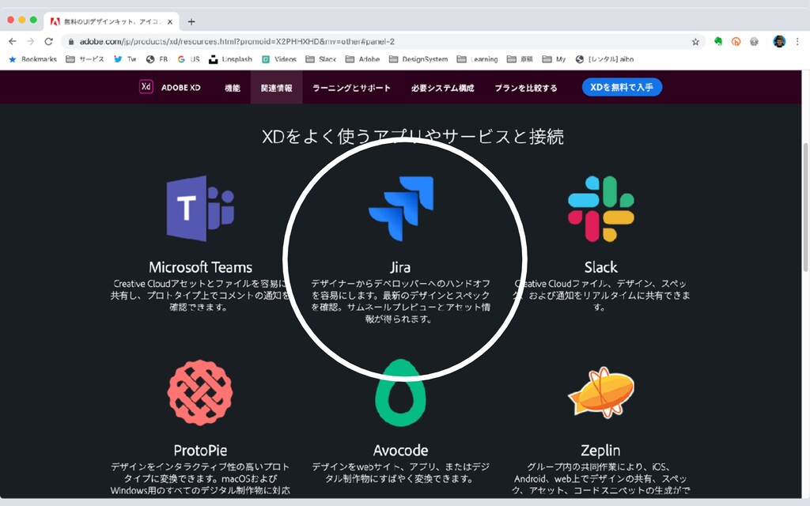The image size is (810, 506).
Task: Close the Adobe tab with its X
Action: [170, 21]
